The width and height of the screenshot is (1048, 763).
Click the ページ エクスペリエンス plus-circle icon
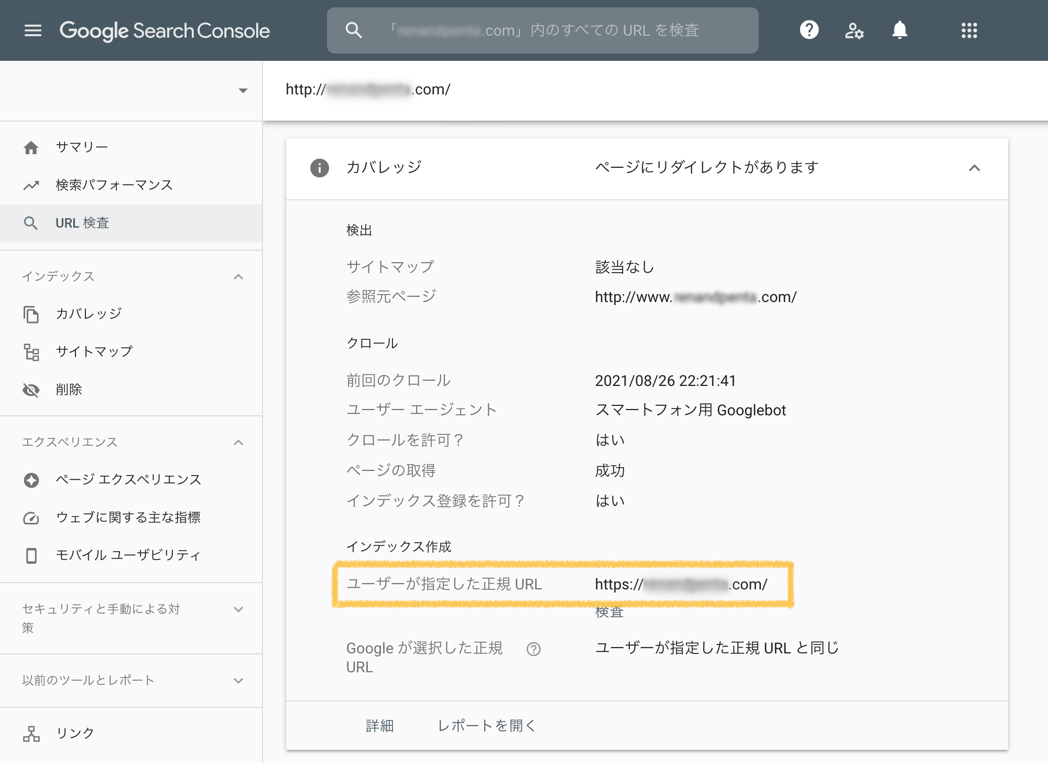coord(31,480)
